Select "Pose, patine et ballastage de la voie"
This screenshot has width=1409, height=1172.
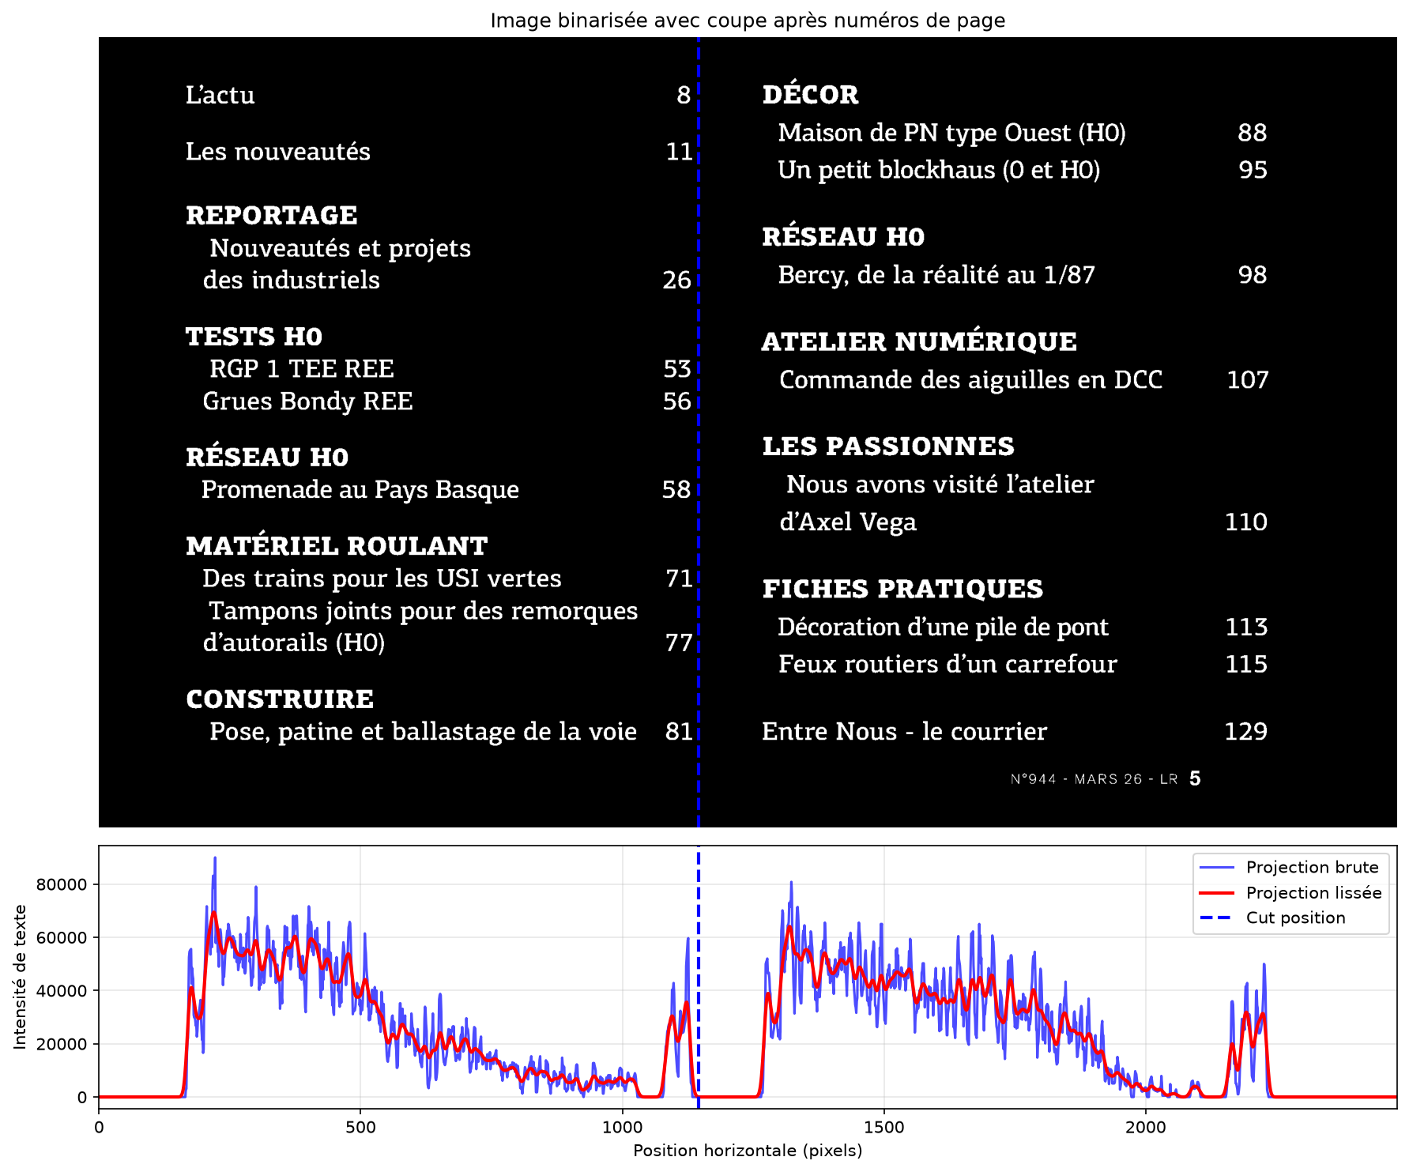click(423, 732)
